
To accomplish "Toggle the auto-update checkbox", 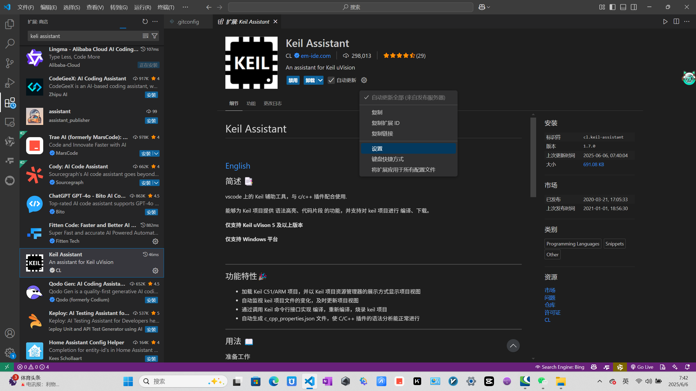I will point(331,80).
